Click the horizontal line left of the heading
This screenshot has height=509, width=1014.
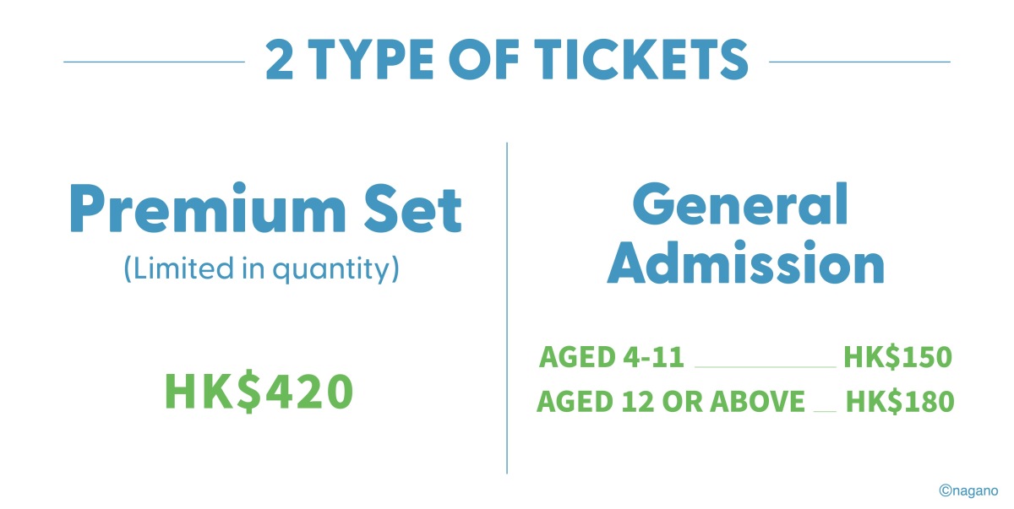[154, 62]
